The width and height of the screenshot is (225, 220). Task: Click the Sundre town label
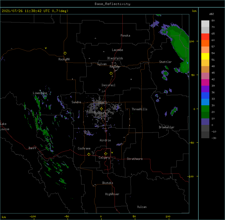(76, 102)
